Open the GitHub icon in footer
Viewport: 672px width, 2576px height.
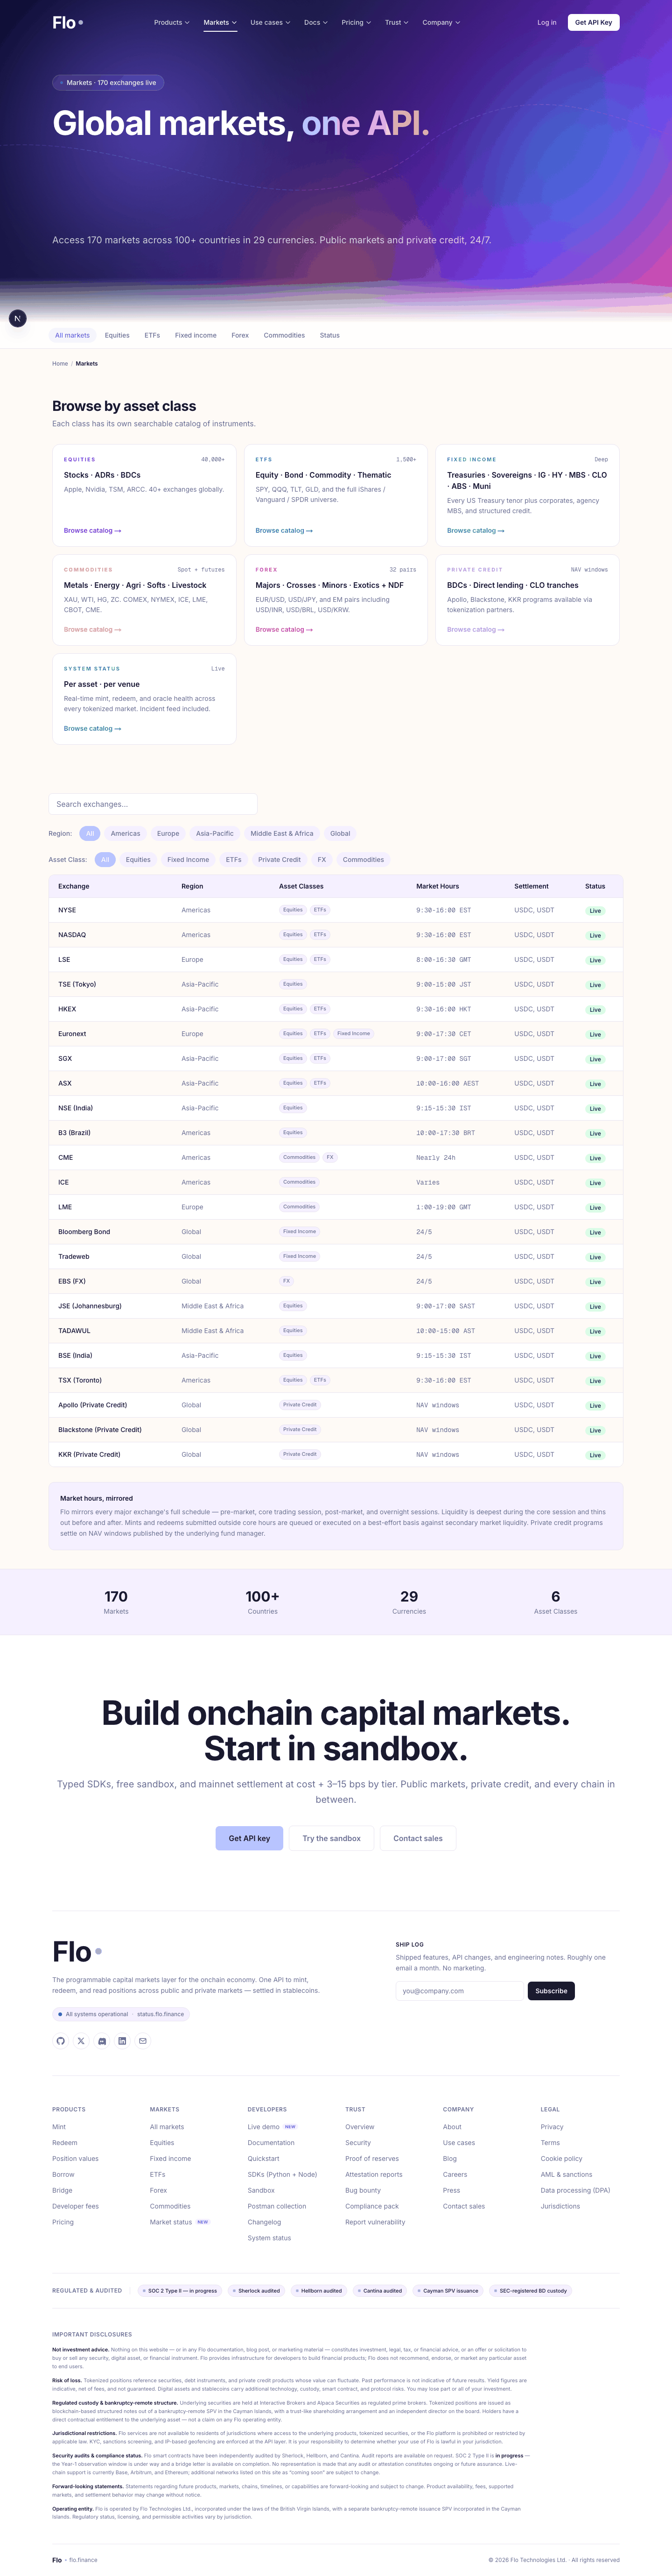[x=61, y=2041]
